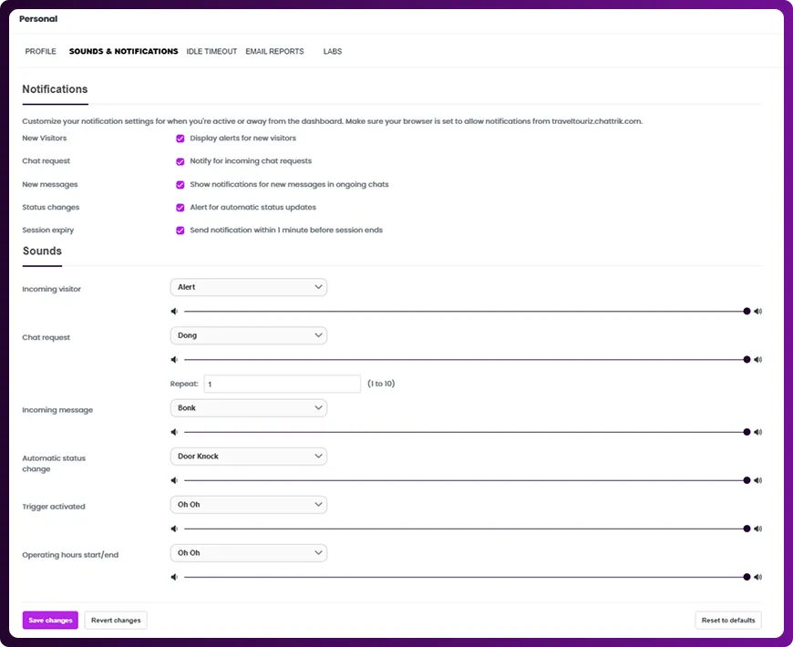Click the Trigger activated volume slider handle
Screen dimensions: 793x647
[x=747, y=529]
